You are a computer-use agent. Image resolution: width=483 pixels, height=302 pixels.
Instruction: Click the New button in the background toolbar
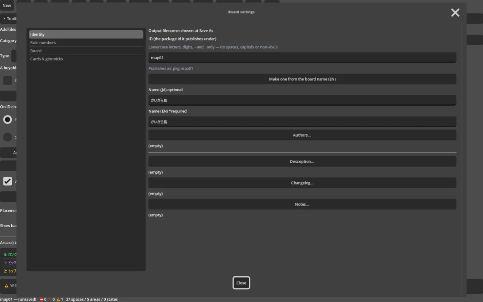tap(7, 5)
